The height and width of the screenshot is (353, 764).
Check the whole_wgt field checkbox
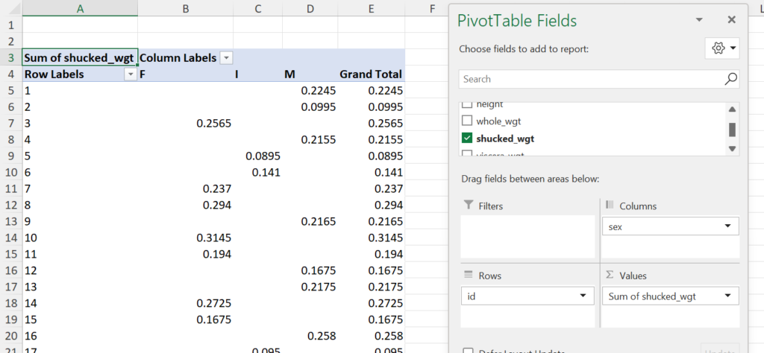(x=467, y=121)
